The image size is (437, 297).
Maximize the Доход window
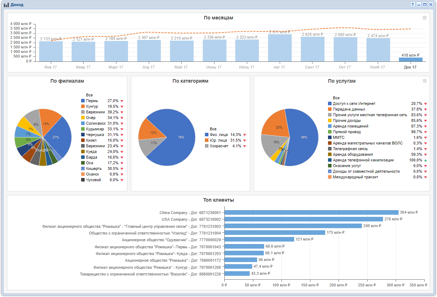425,5
